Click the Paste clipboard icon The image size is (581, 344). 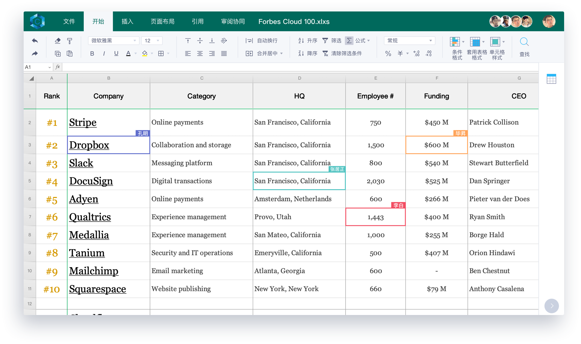pos(70,54)
